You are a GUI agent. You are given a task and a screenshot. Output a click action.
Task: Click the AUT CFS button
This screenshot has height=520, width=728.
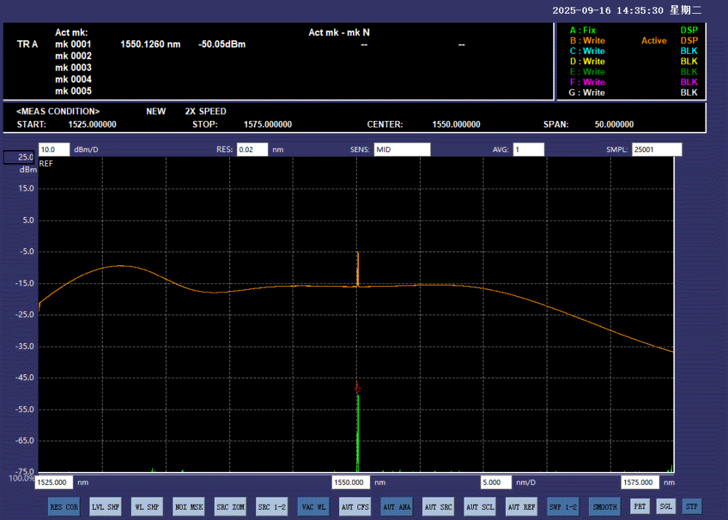[355, 507]
